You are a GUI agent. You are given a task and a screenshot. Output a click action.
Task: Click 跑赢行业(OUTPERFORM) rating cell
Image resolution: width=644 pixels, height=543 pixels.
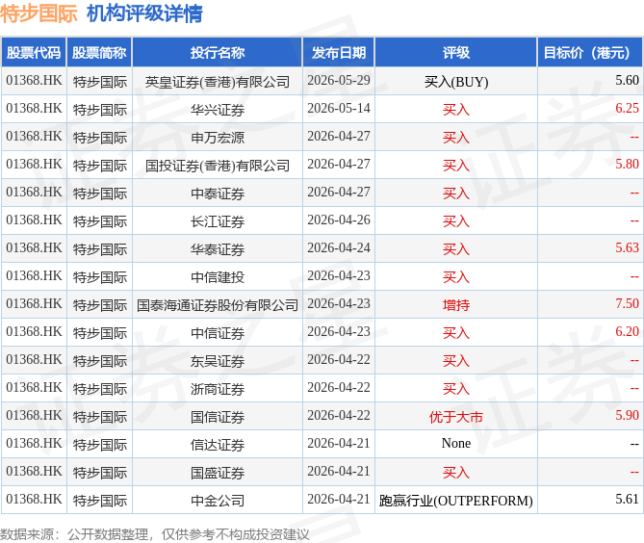point(456,501)
